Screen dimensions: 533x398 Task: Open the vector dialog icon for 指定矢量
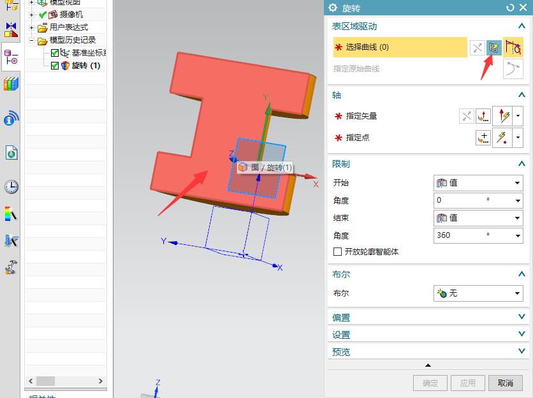pos(483,116)
